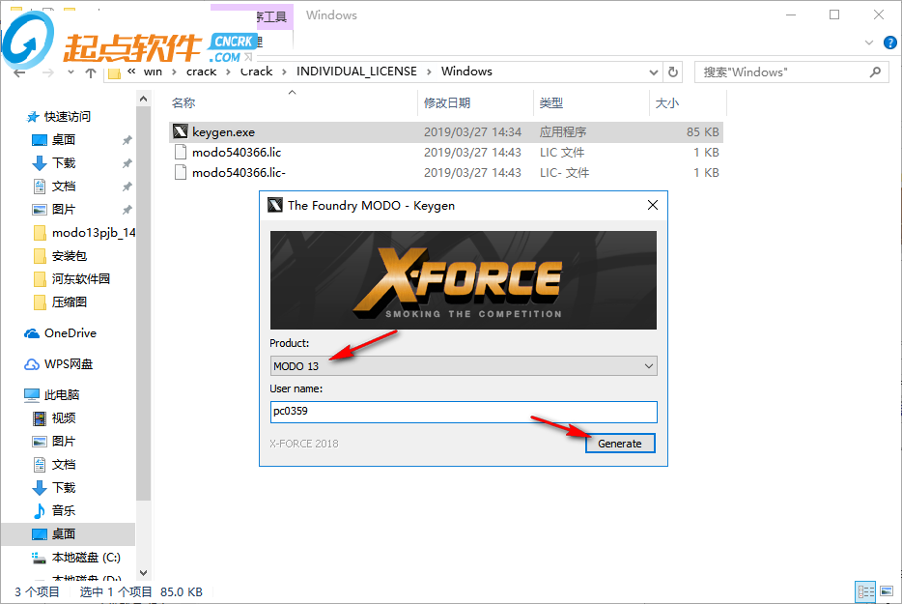
Task: Open OneDrive in the navigation pane
Action: click(x=70, y=332)
